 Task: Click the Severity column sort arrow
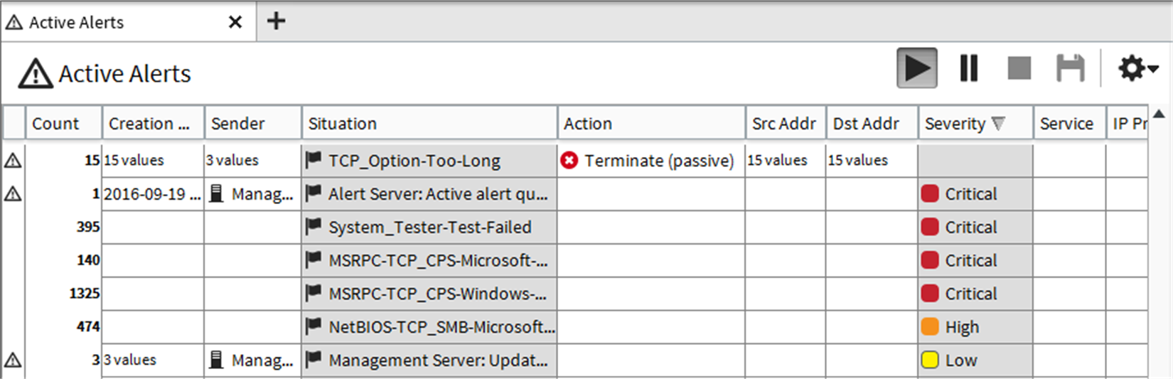(998, 124)
